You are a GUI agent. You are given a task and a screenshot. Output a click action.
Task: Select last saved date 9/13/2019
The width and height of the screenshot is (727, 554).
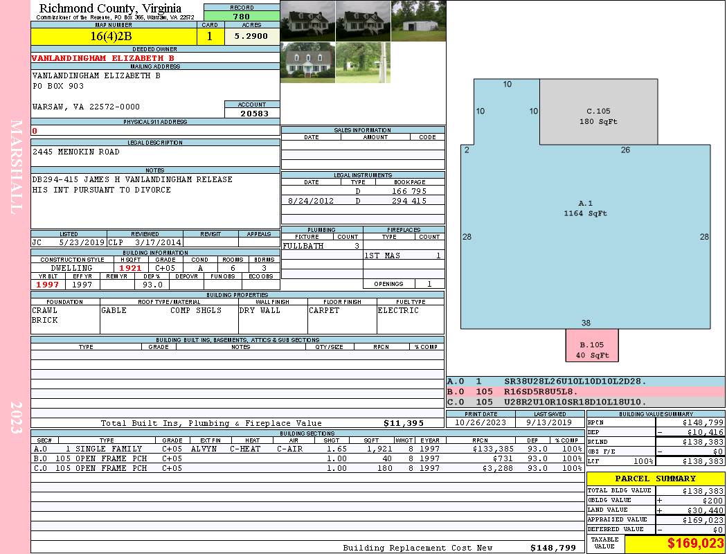coord(549,422)
